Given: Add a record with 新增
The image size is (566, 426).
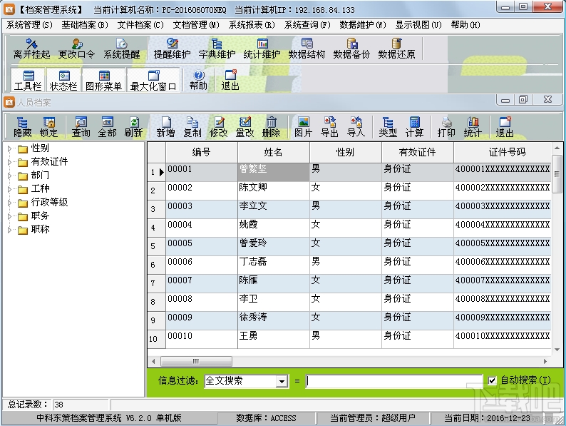Looking at the screenshot, I should tap(165, 127).
